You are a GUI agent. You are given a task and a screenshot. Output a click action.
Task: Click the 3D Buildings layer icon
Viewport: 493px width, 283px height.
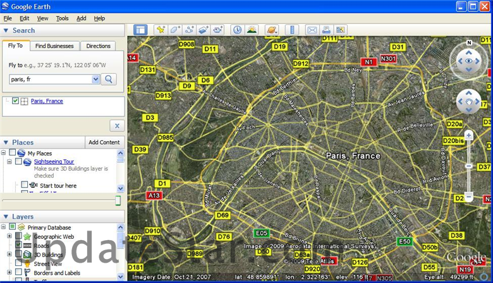tap(27, 254)
